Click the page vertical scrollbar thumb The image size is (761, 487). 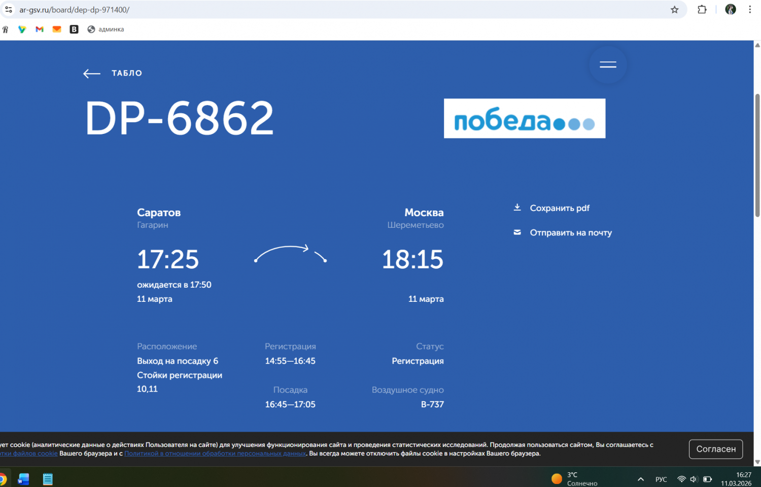pos(757,155)
